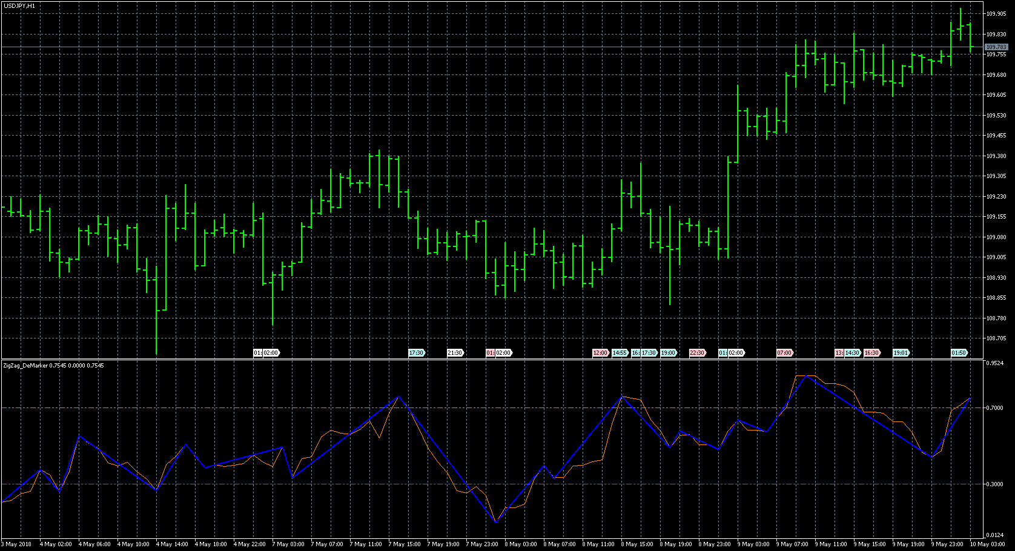Click the 0.3000 indicator level label
1015x551 pixels.
[x=995, y=484]
